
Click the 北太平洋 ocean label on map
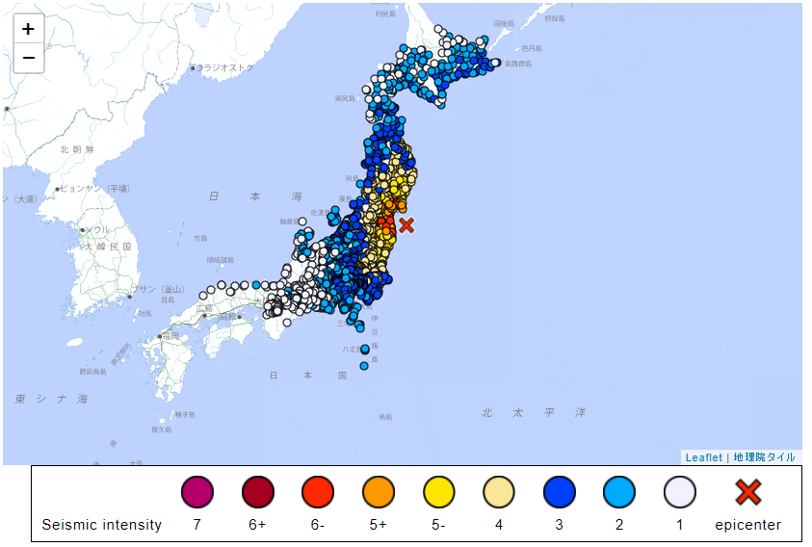[533, 412]
